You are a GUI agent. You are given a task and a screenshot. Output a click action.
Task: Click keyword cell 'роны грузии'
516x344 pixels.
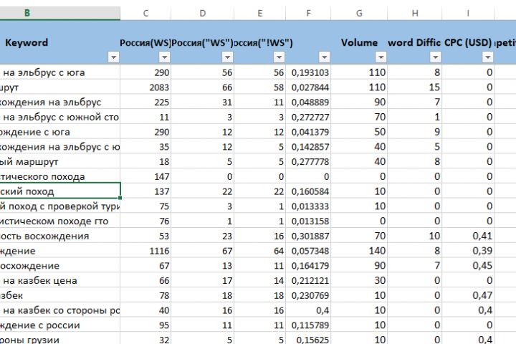pos(60,339)
